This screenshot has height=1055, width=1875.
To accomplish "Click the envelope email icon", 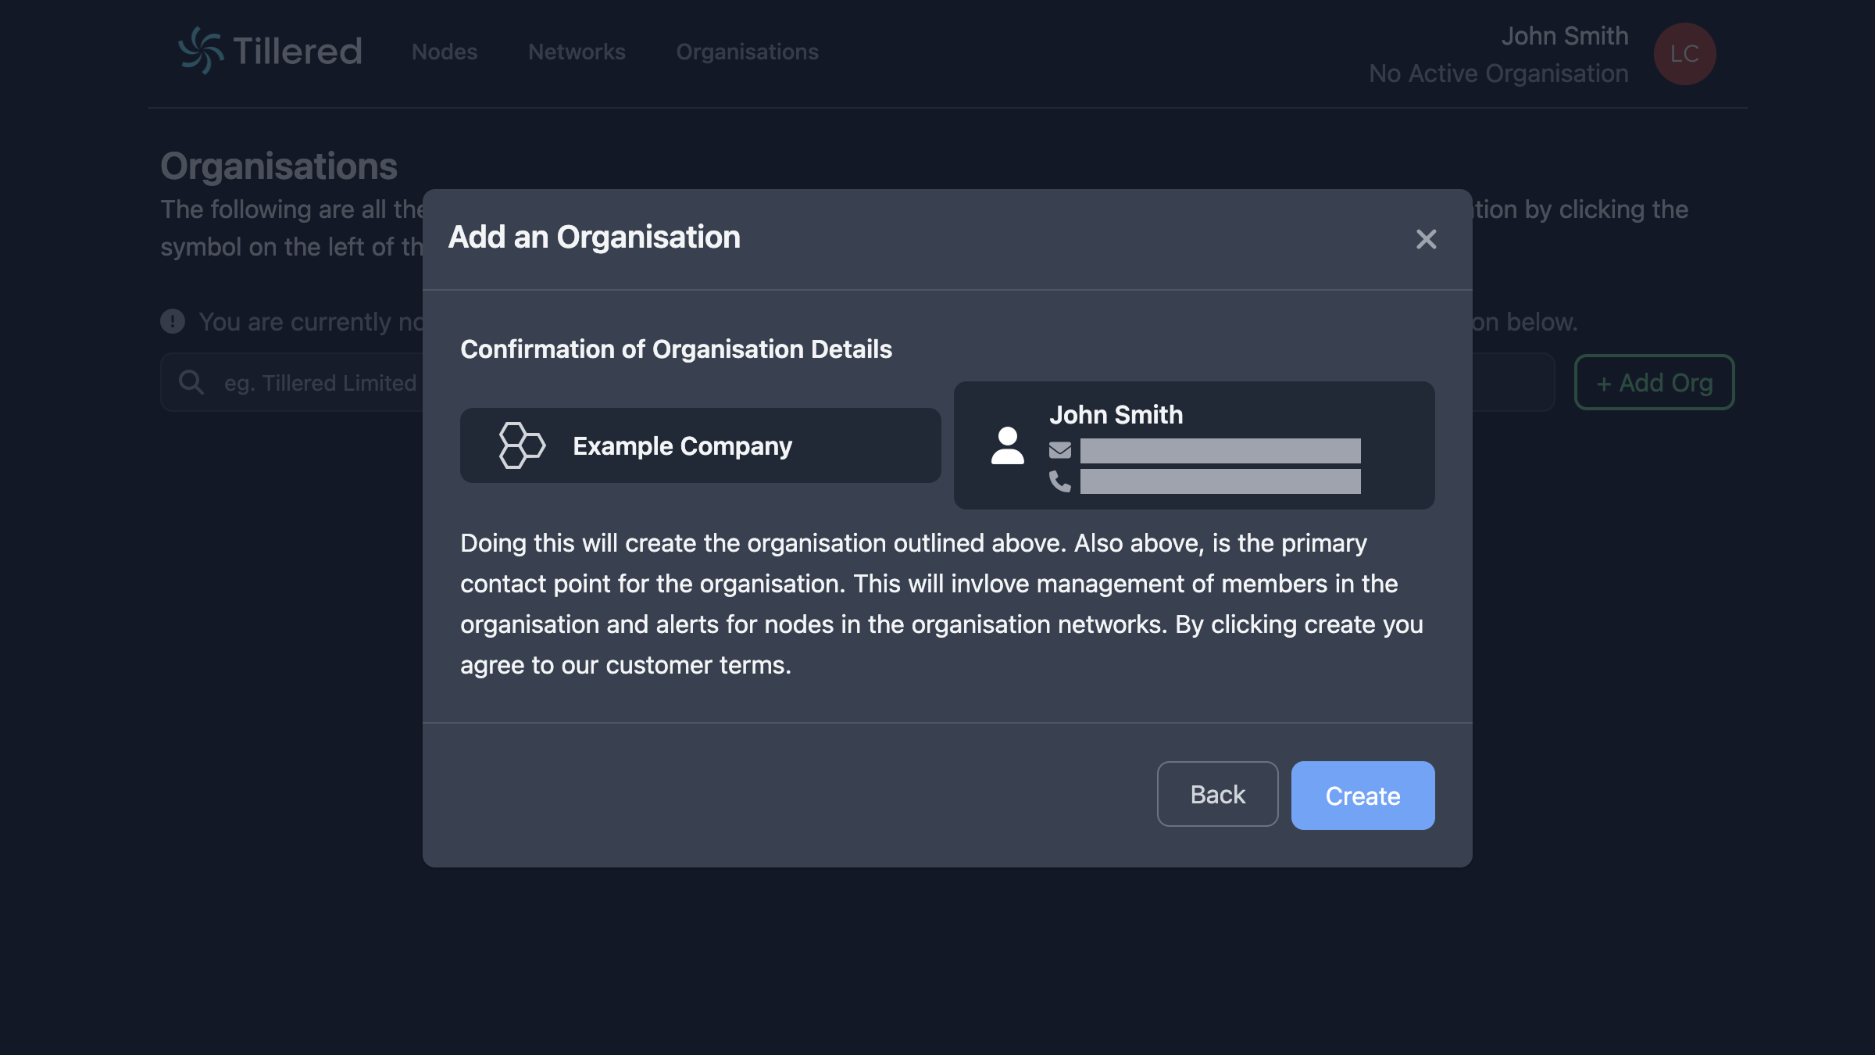I will 1059,450.
